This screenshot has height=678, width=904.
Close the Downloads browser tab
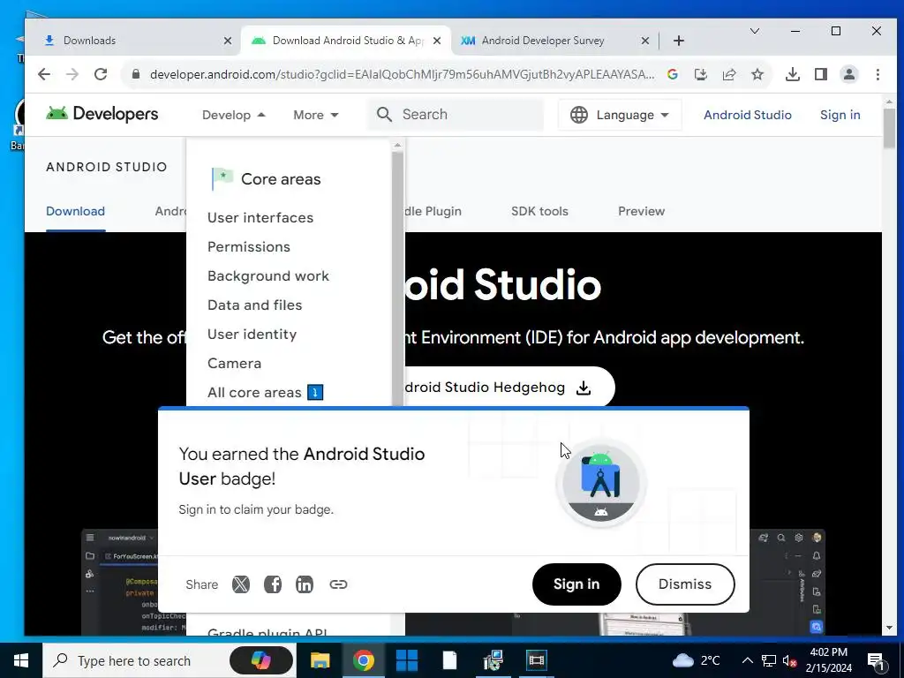[228, 41]
